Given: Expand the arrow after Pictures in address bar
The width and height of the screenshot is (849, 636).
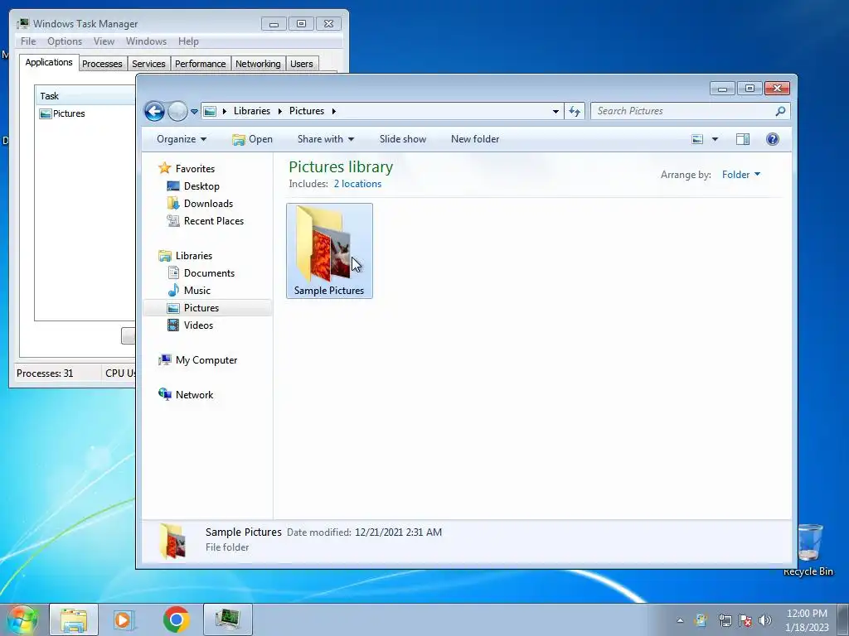Looking at the screenshot, I should pos(333,112).
